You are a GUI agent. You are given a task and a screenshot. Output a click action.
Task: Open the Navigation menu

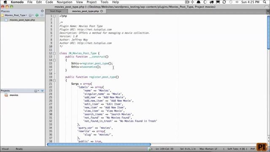point(65,2)
